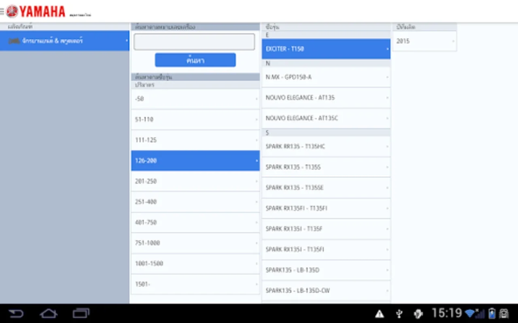Tap the Wi-Fi status icon

(470, 314)
